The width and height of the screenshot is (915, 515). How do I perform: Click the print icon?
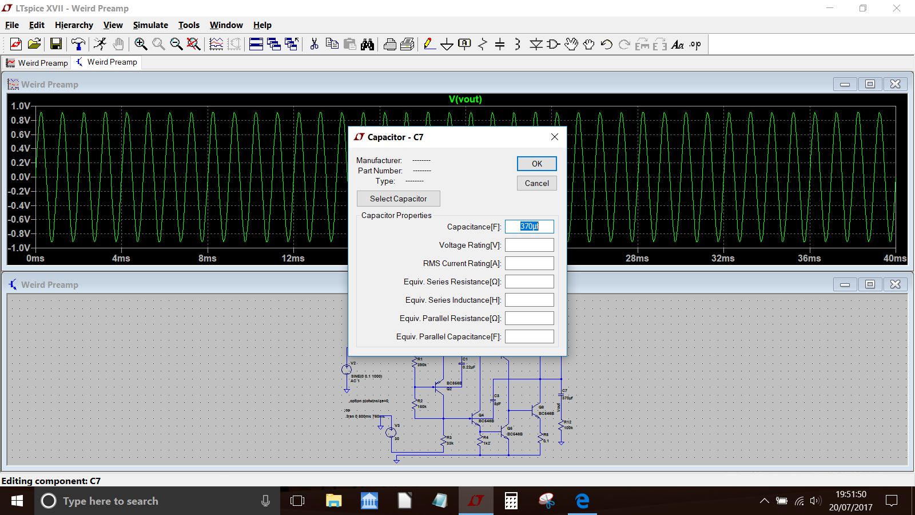coord(390,44)
